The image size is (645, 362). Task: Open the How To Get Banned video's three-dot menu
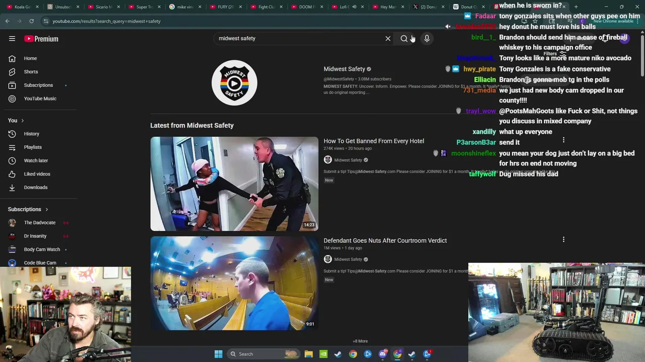(x=563, y=140)
